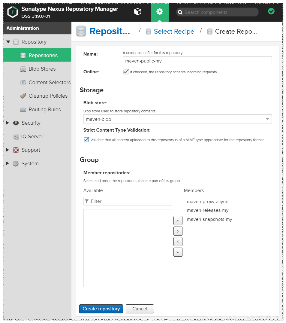The width and height of the screenshot is (286, 323).
Task: Remove member with left arrow button
Action: click(x=178, y=242)
